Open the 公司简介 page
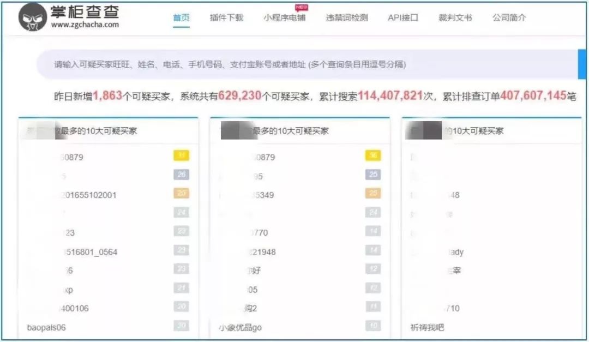Viewport: 589px width, 342px height. coord(508,17)
